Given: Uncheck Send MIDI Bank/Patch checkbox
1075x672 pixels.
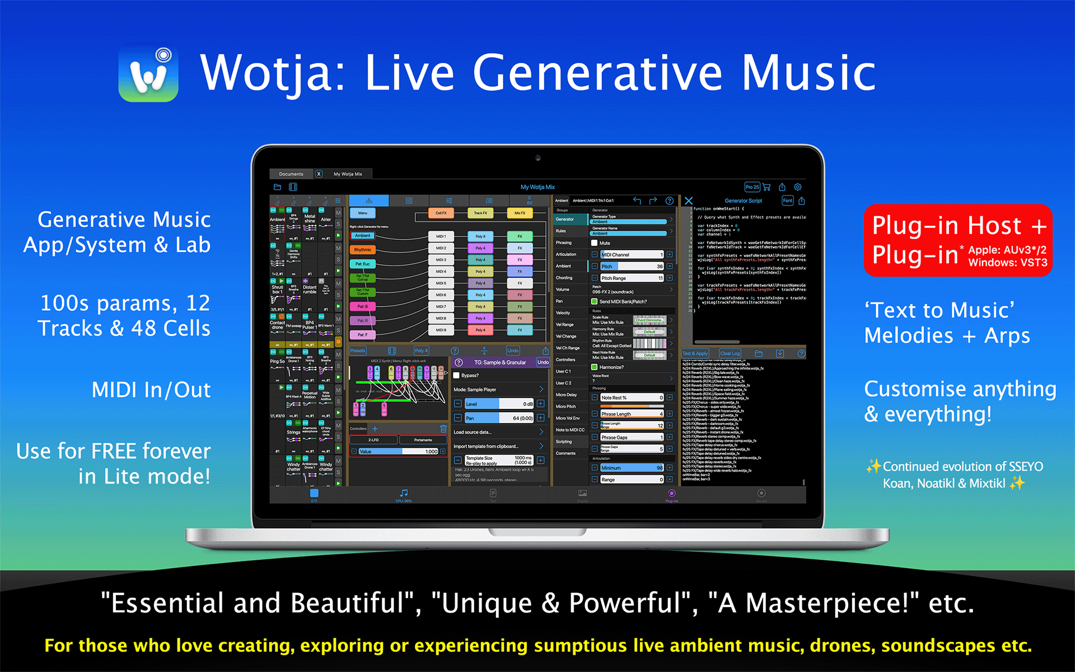Looking at the screenshot, I should coord(595,301).
